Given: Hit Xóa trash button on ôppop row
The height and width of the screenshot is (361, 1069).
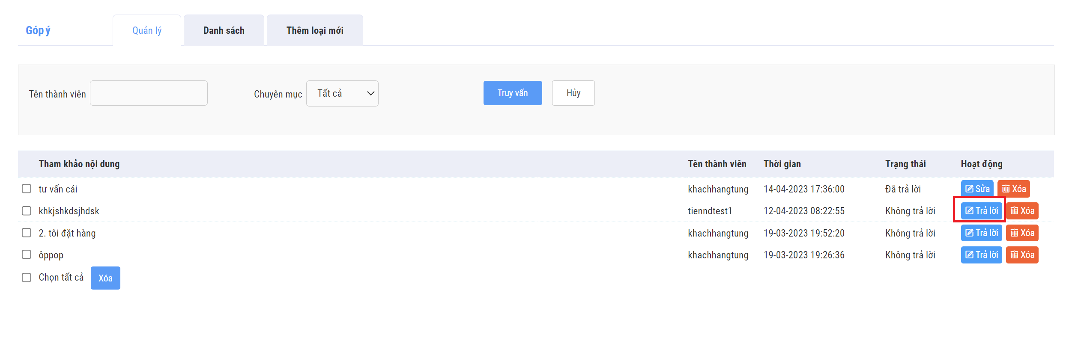Looking at the screenshot, I should click(1022, 255).
